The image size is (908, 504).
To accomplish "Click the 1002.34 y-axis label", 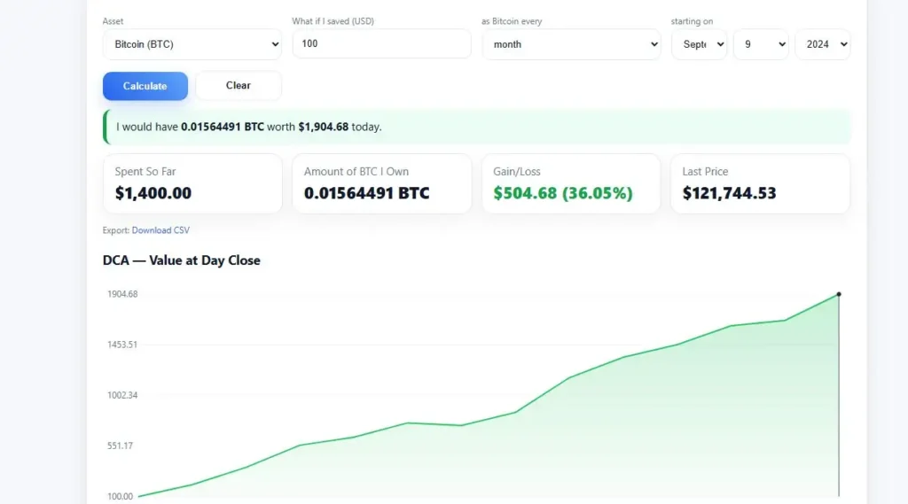I will point(121,395).
